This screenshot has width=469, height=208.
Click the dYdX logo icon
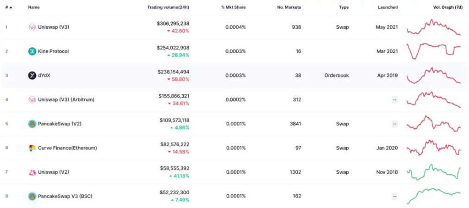pos(32,76)
